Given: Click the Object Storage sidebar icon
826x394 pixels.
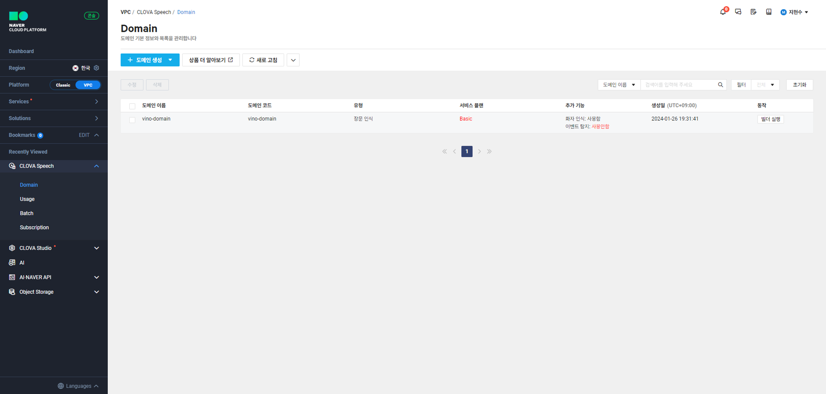Looking at the screenshot, I should pos(12,292).
